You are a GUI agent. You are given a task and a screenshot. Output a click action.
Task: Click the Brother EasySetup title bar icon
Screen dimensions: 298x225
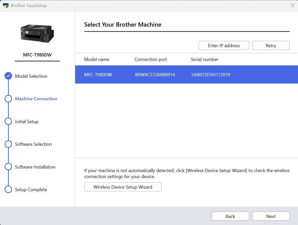6,6
